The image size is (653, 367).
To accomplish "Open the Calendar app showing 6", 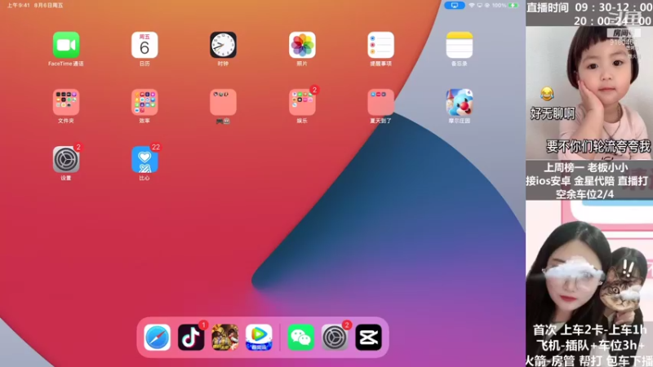I will tap(144, 45).
